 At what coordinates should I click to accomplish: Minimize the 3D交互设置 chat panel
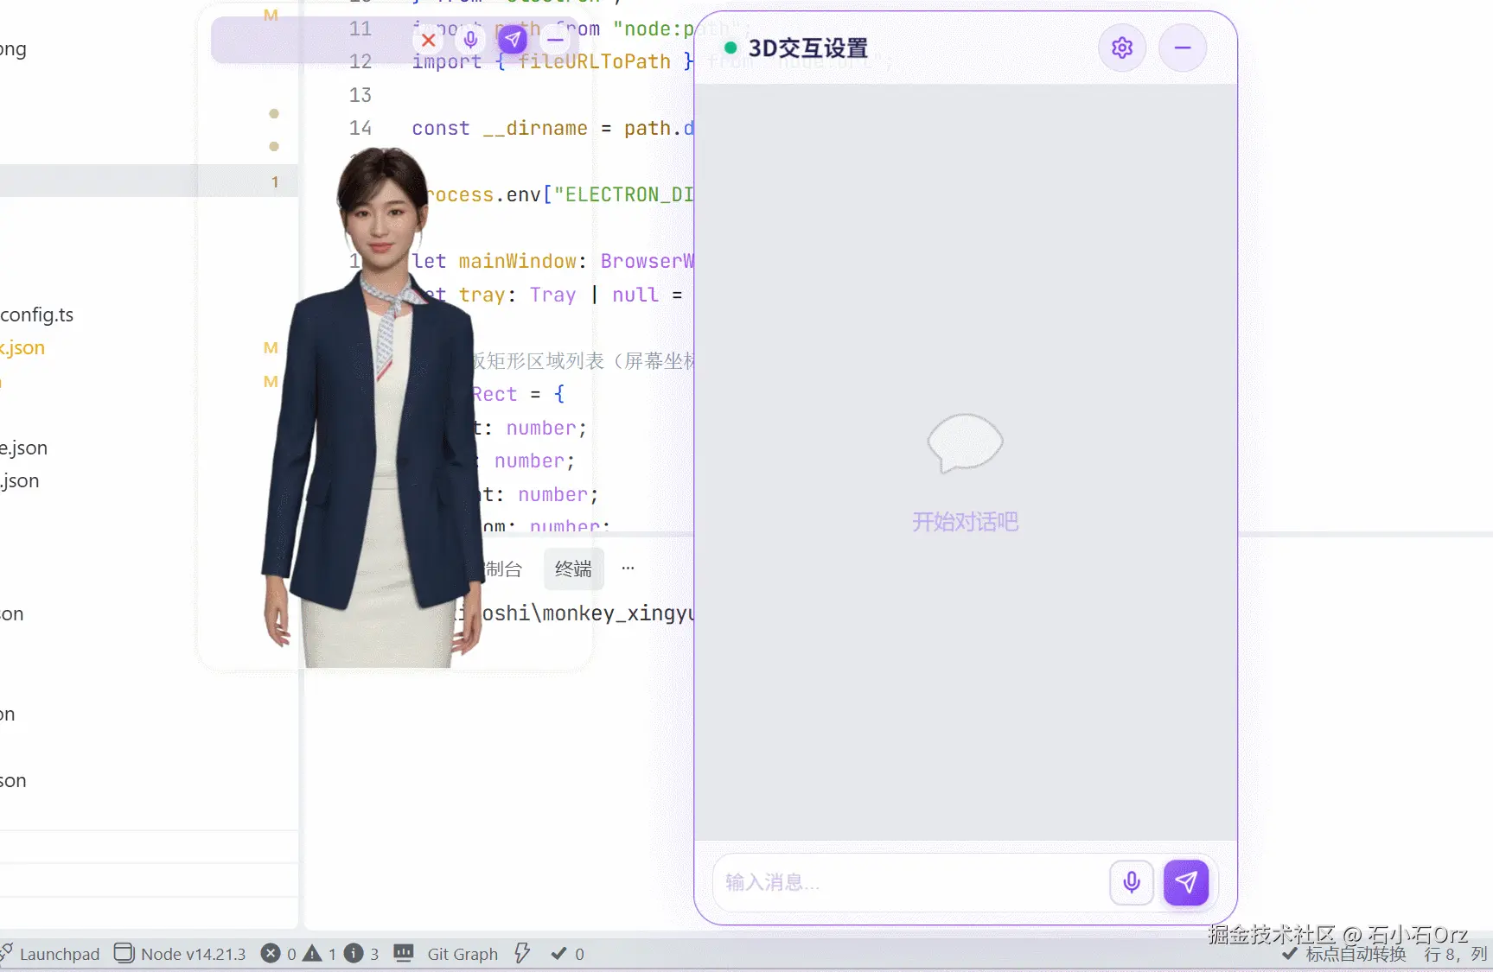(1183, 48)
